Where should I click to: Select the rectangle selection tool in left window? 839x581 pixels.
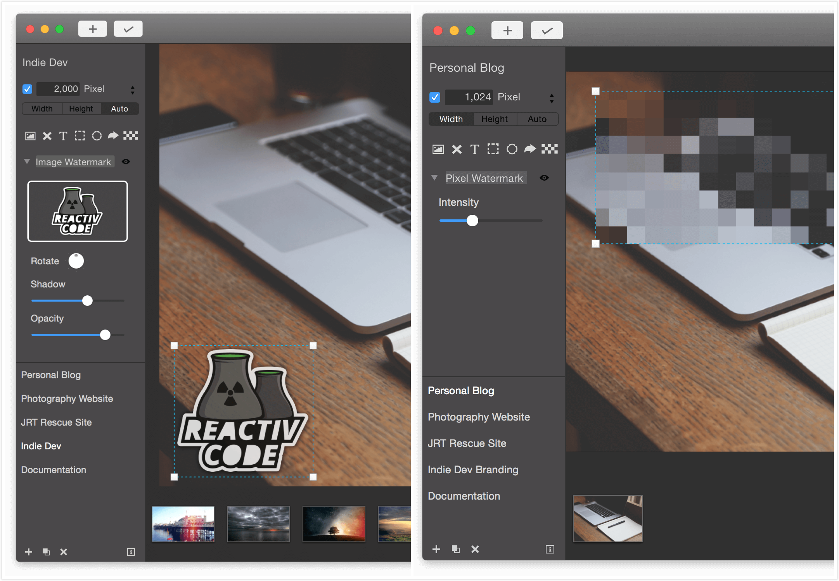click(80, 136)
